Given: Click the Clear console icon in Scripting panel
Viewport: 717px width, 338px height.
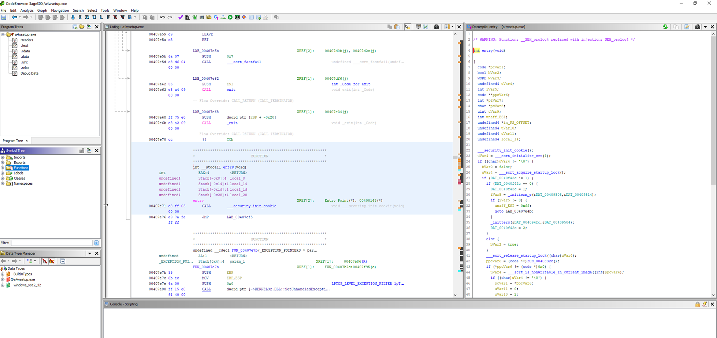Looking at the screenshot, I should point(705,304).
